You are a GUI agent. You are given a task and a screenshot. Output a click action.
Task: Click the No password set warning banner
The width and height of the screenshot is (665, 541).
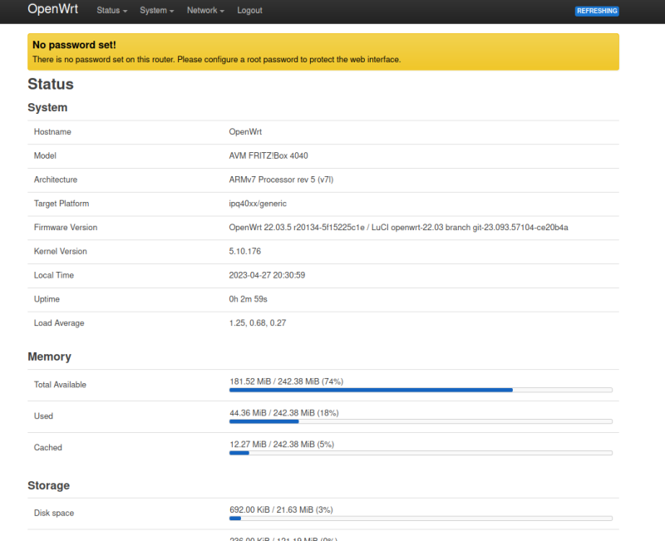coord(332,51)
